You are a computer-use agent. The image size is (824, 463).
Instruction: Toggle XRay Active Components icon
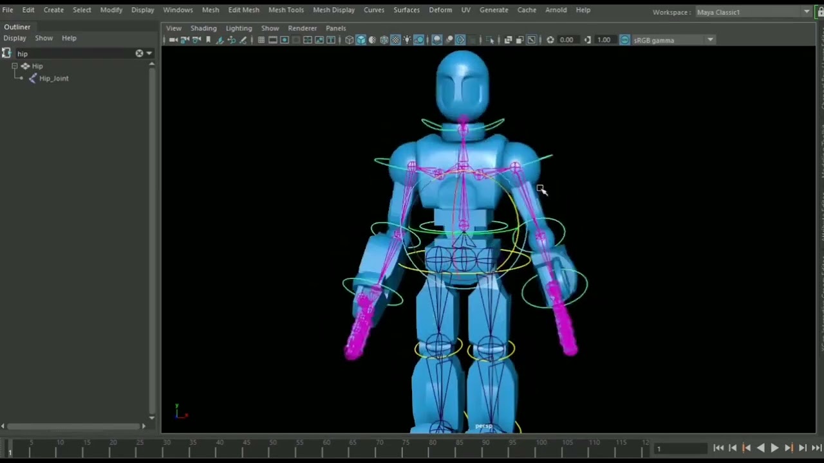[520, 40]
